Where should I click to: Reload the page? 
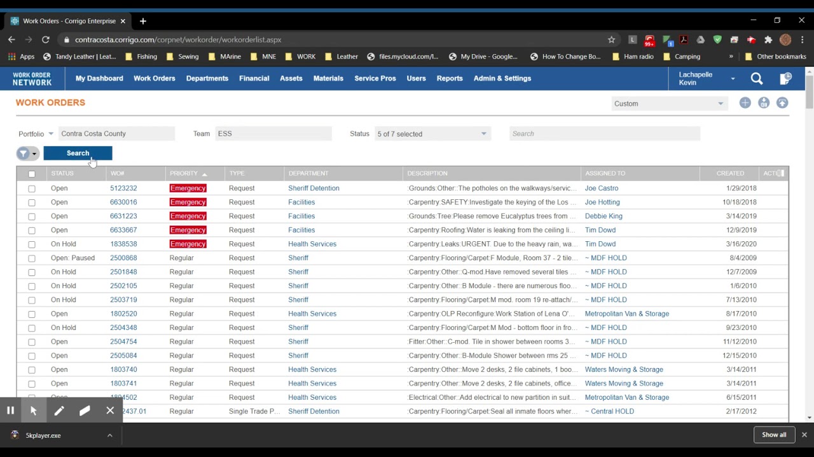(x=45, y=39)
